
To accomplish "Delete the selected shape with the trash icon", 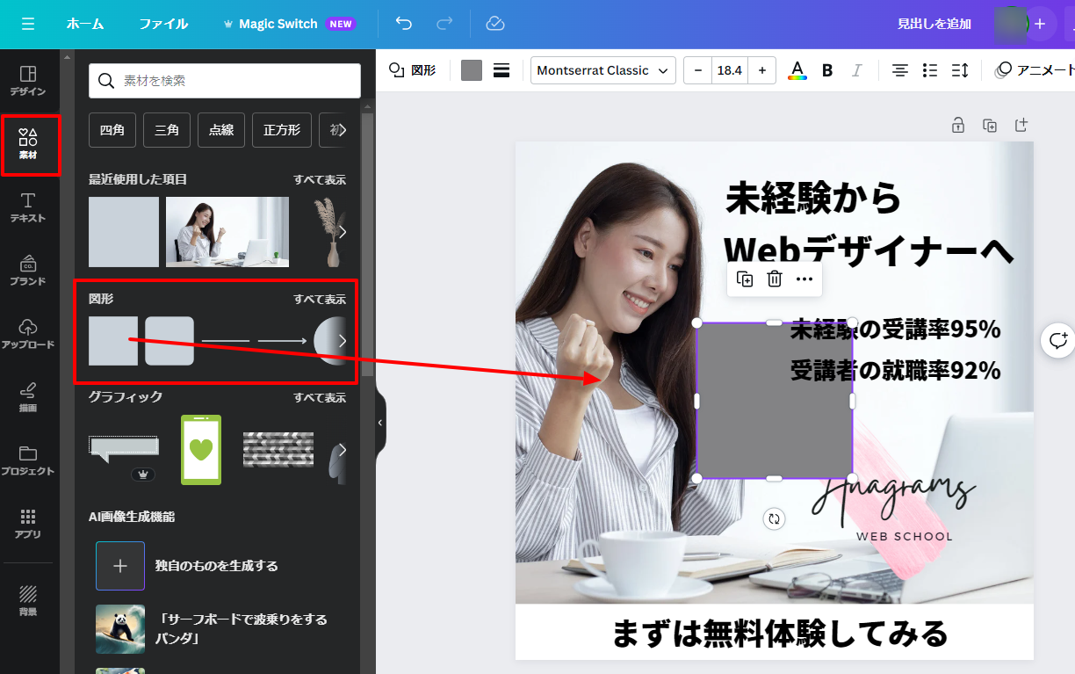I will tap(774, 279).
